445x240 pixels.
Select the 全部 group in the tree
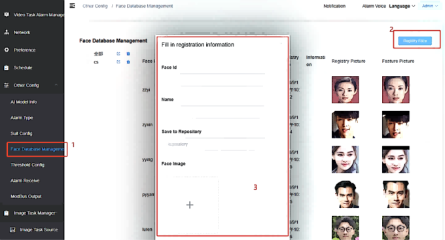pos(98,54)
